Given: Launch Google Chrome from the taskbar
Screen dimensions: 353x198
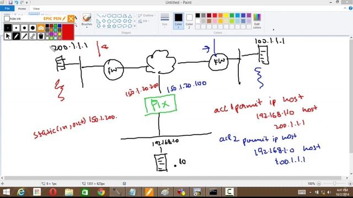Looking at the screenshot, I should click(x=101, y=192).
